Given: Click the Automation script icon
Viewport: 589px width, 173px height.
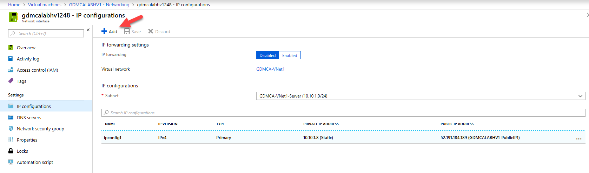Looking at the screenshot, I should click(11, 162).
